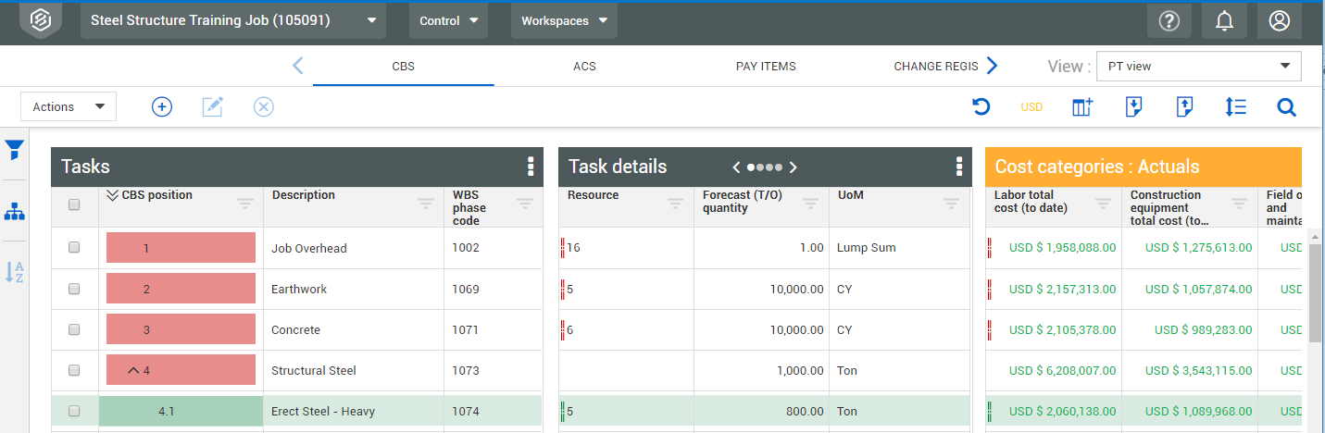Open the PT view dropdown
Screen dimensions: 1325x433
coord(1198,67)
